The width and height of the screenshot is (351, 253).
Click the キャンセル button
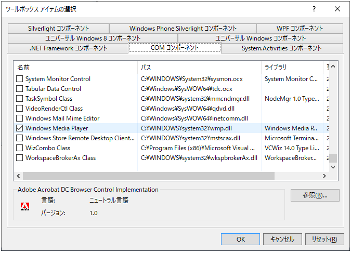(282, 239)
